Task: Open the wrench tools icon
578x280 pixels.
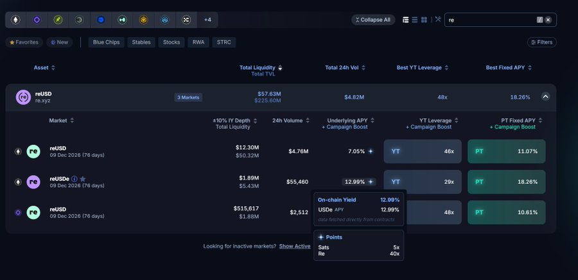Action: tap(438, 19)
